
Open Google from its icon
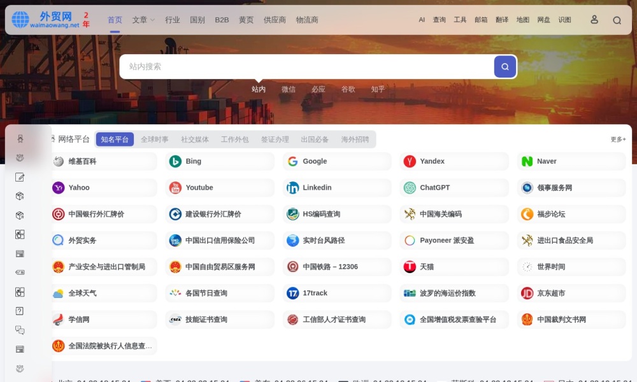pos(292,161)
